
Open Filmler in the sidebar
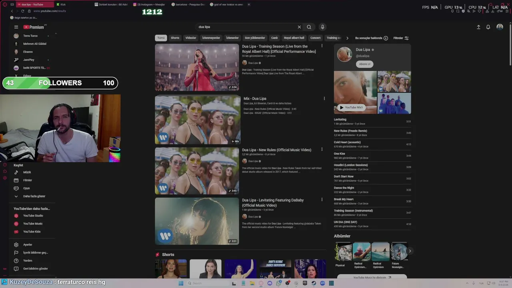coord(27,180)
